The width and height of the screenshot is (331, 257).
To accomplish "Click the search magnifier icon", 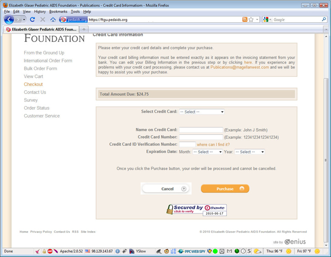I will [x=324, y=20].
